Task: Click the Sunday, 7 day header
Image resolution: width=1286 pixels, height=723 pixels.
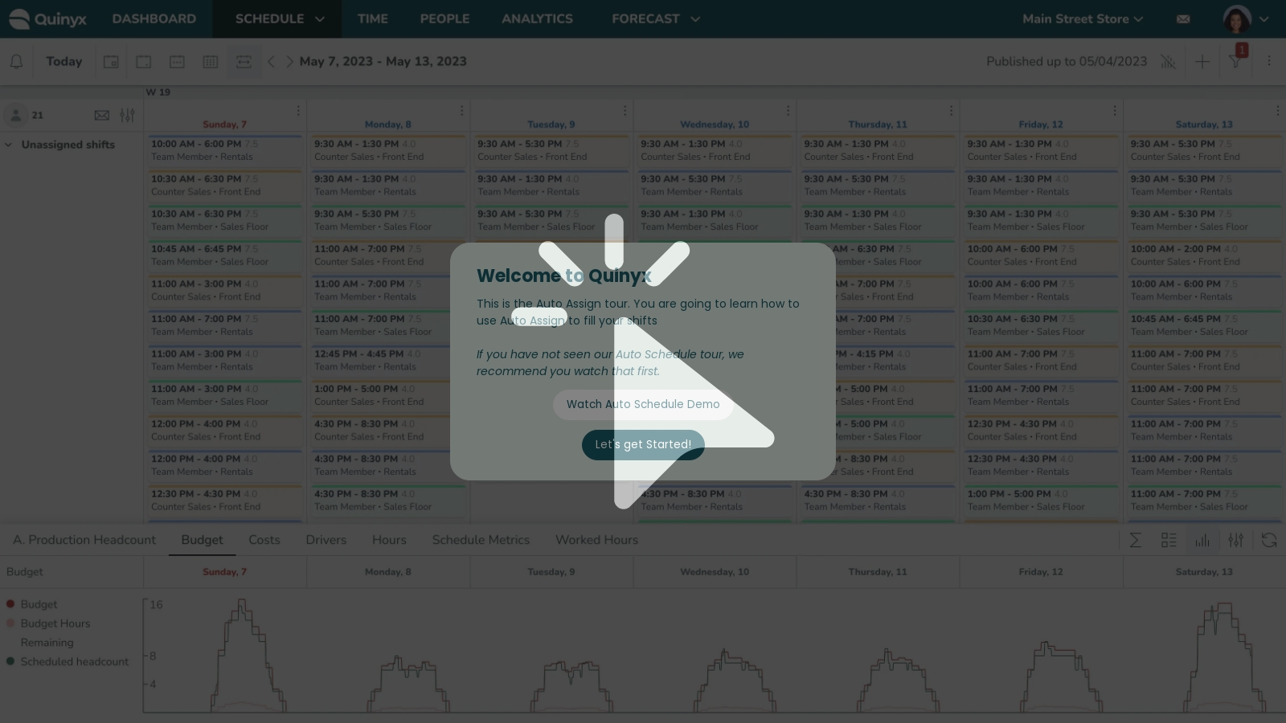Action: pyautogui.click(x=224, y=125)
